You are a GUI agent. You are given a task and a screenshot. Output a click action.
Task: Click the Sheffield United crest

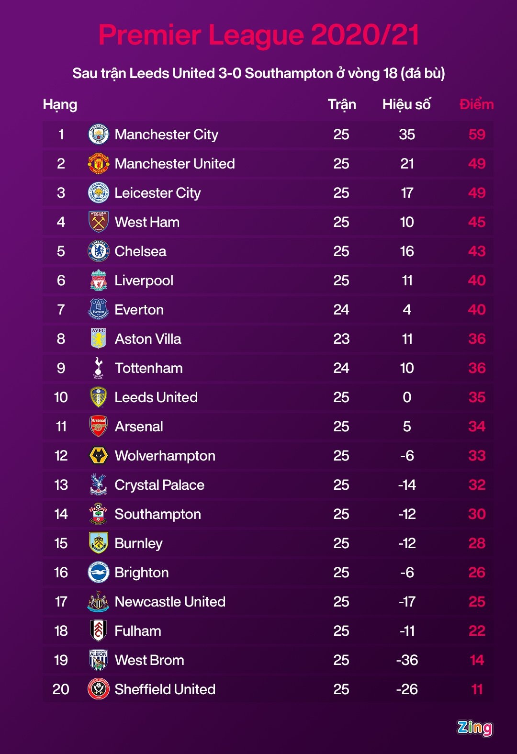99,689
